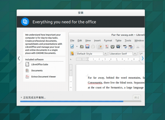Click the 安装 window title bar
This screenshot has height=120, width=165.
click(81, 13)
